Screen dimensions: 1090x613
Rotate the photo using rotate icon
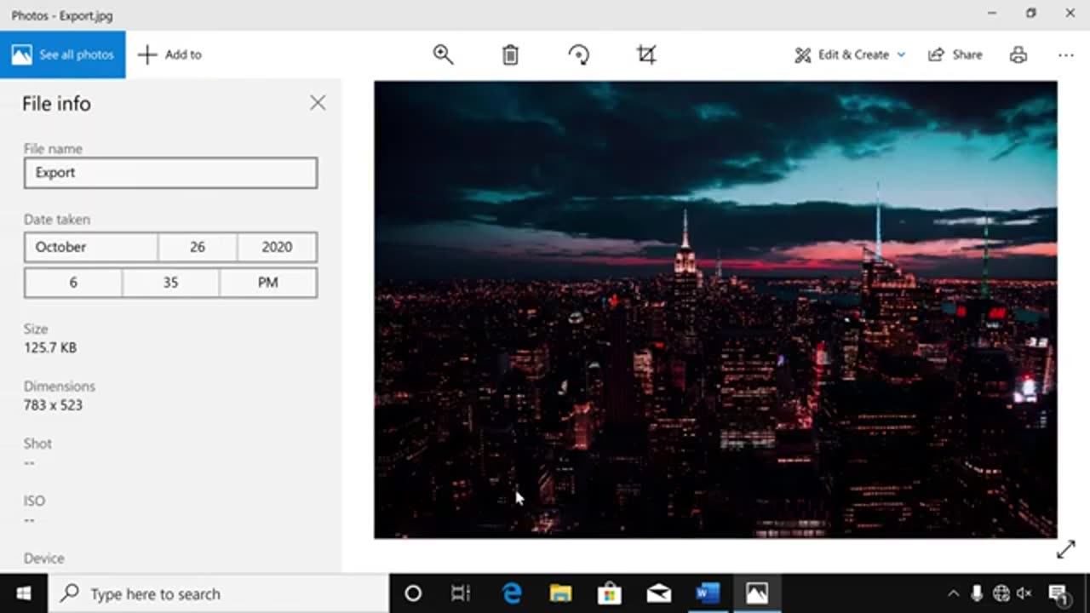tap(578, 54)
